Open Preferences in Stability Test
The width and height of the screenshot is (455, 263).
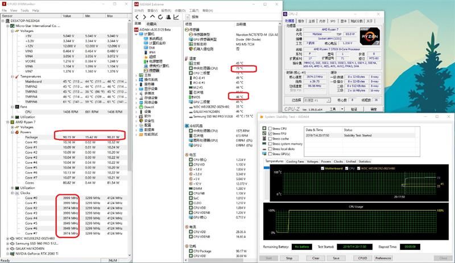[383, 258]
